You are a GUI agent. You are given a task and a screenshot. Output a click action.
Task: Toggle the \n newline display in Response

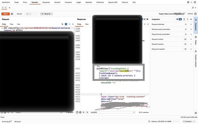[145, 24]
